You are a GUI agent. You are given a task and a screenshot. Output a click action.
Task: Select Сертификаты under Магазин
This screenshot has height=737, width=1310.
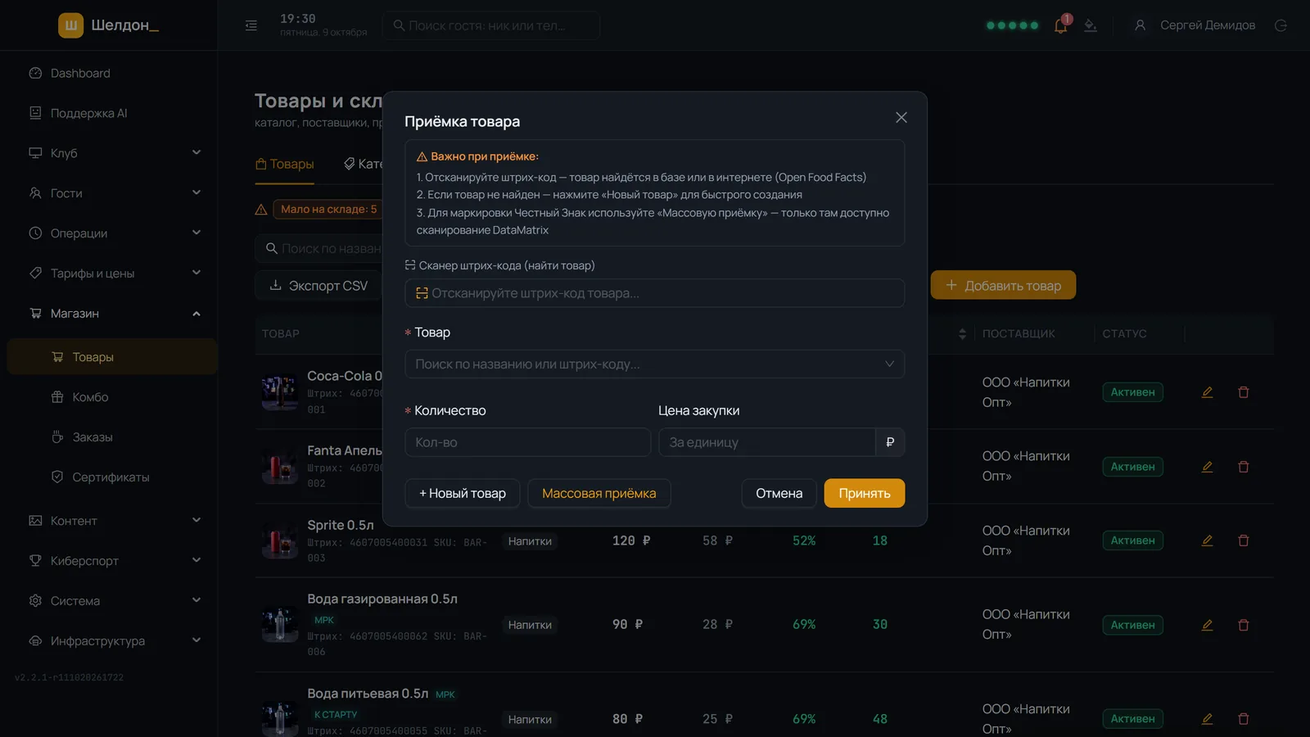point(112,477)
